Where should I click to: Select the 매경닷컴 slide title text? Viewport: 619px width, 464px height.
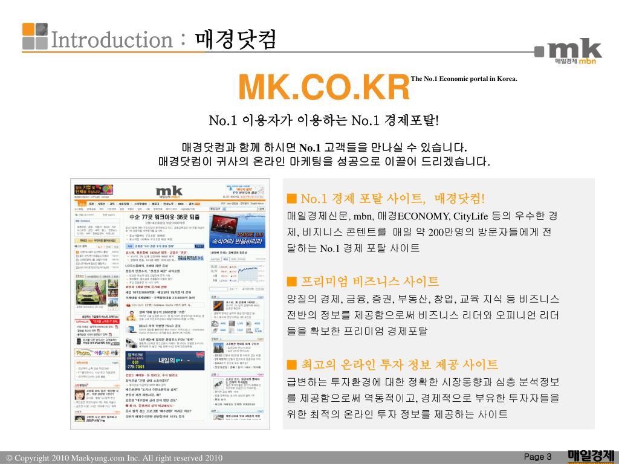[x=235, y=39]
